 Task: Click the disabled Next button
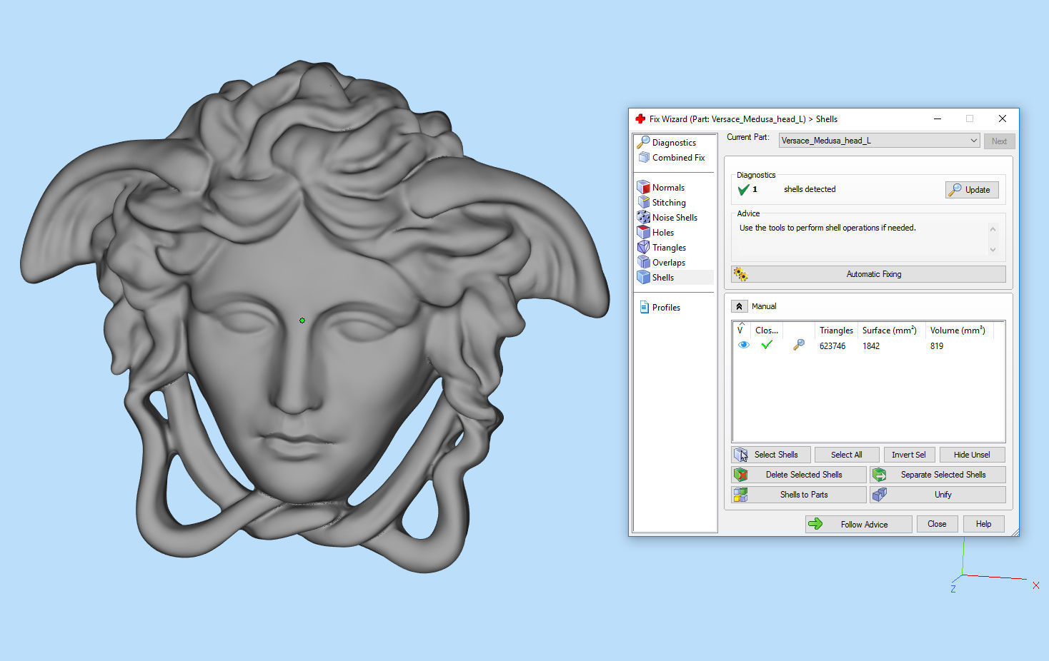[999, 141]
